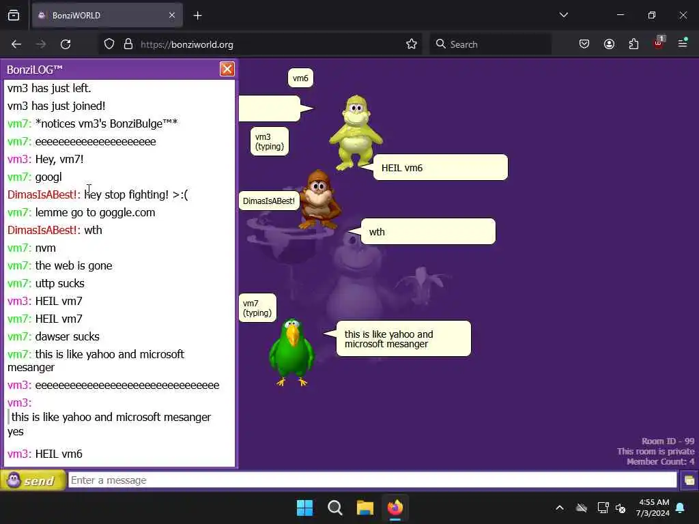
Task: Open the chat log icon beside message box
Action: tap(689, 480)
